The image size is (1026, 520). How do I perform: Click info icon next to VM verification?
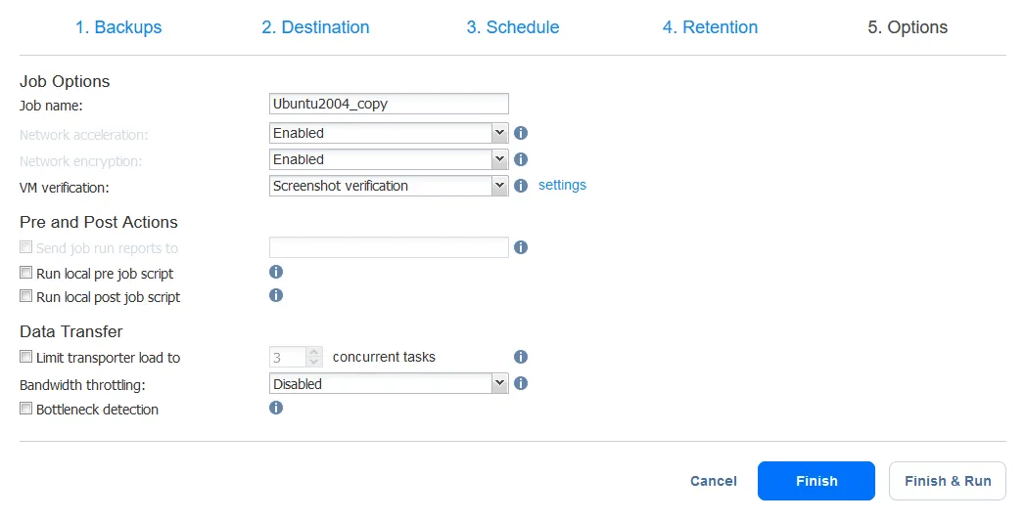(x=521, y=186)
